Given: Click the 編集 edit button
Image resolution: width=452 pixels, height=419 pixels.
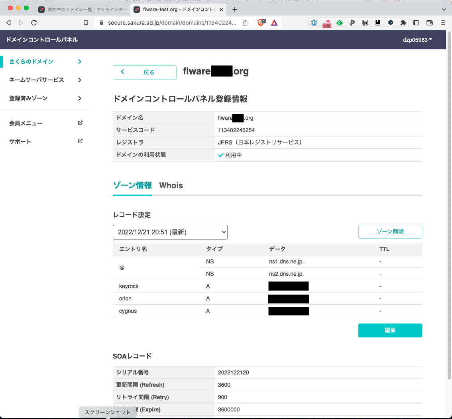Looking at the screenshot, I should [390, 330].
